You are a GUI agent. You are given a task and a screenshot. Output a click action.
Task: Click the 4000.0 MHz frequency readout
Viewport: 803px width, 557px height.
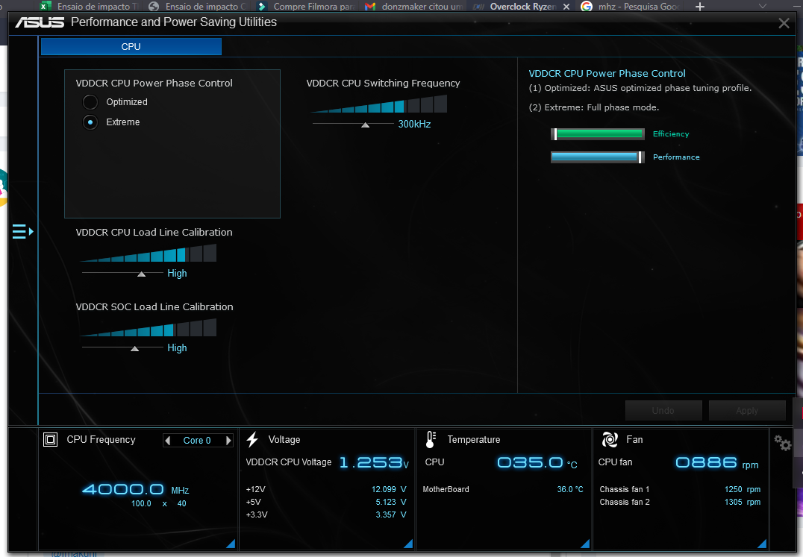pos(135,489)
